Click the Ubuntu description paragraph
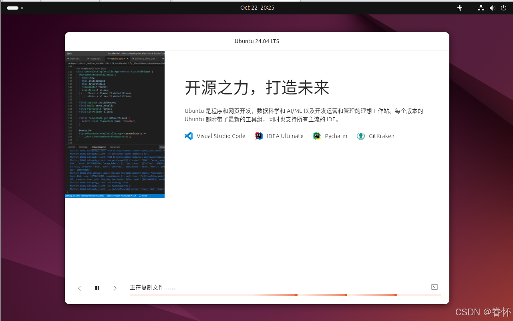Image resolution: width=513 pixels, height=321 pixels. (304, 115)
